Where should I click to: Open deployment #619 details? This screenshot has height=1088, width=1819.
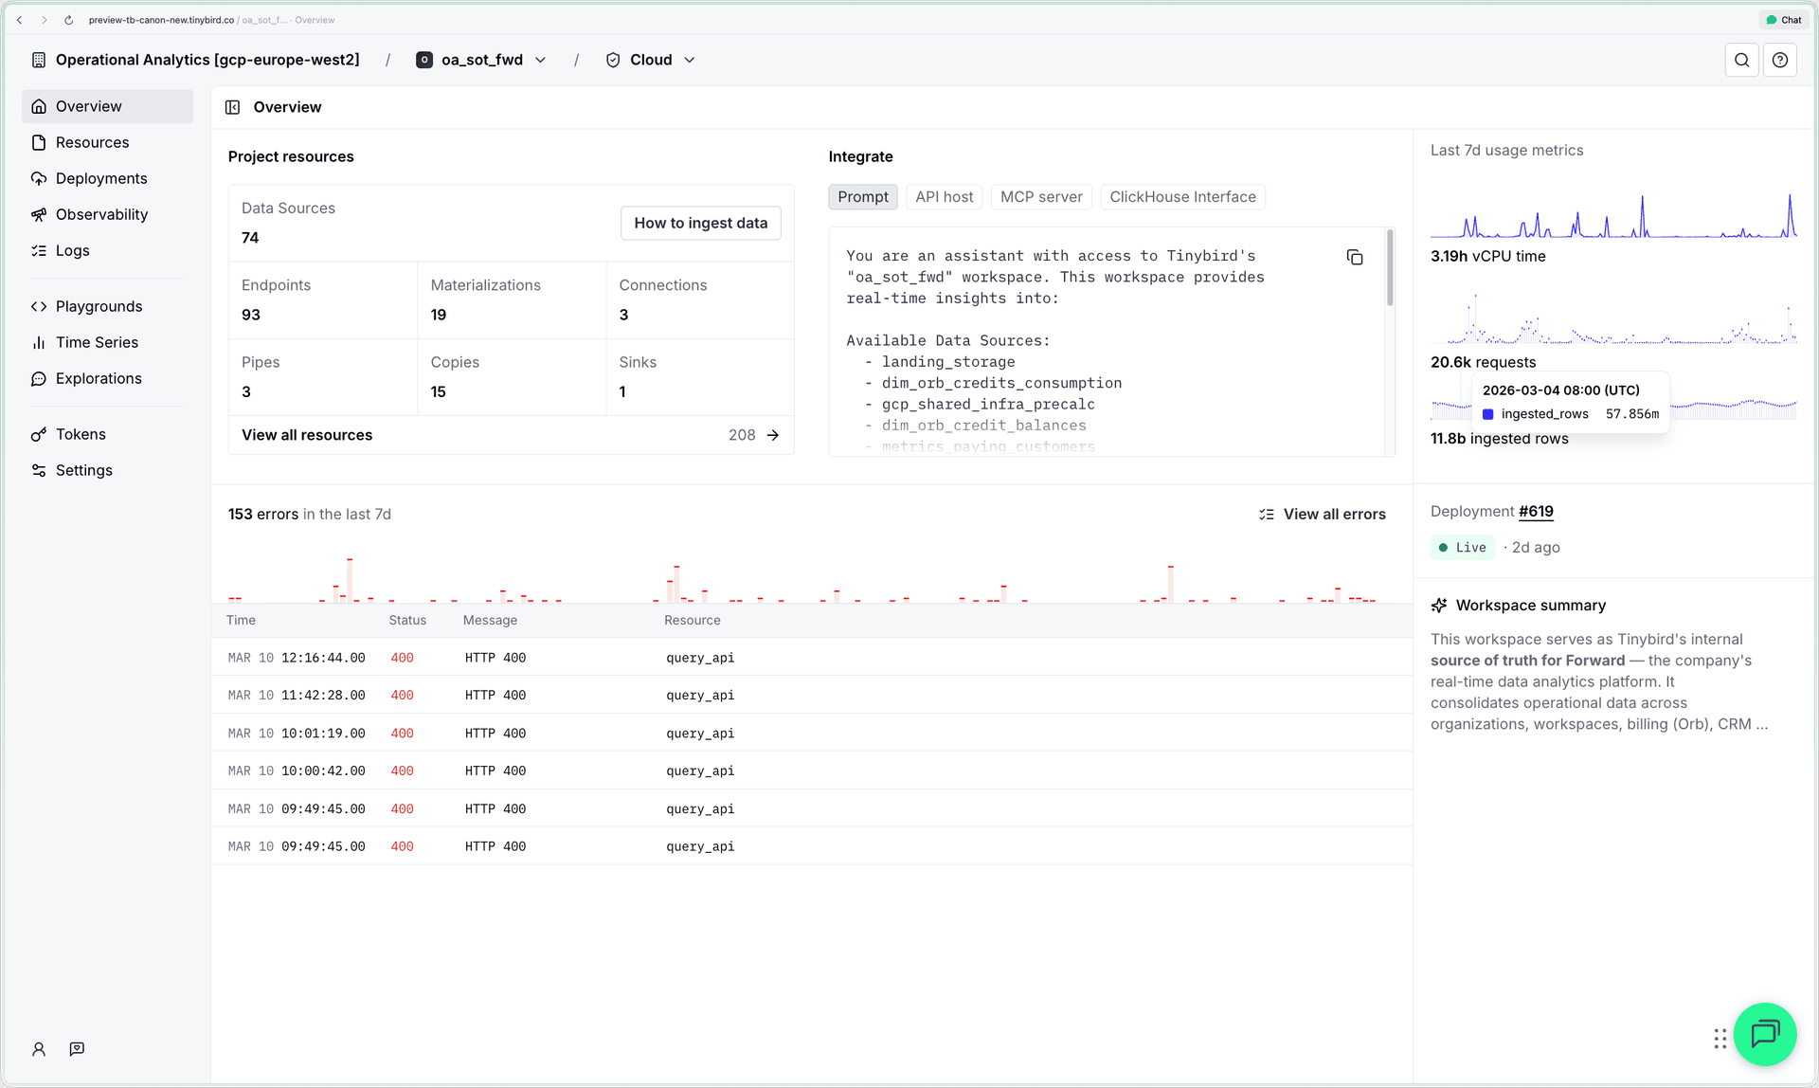(1535, 511)
